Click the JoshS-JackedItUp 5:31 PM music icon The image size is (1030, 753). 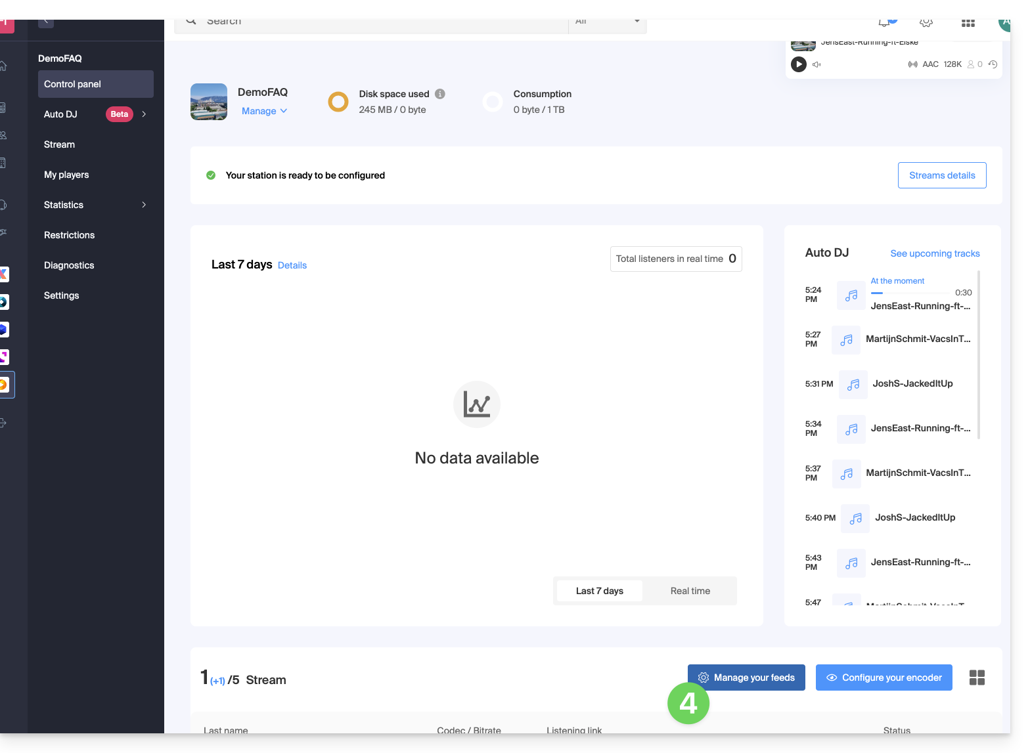point(853,384)
